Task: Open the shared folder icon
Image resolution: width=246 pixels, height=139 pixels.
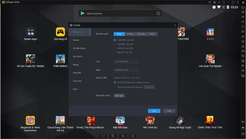Action: point(243,66)
